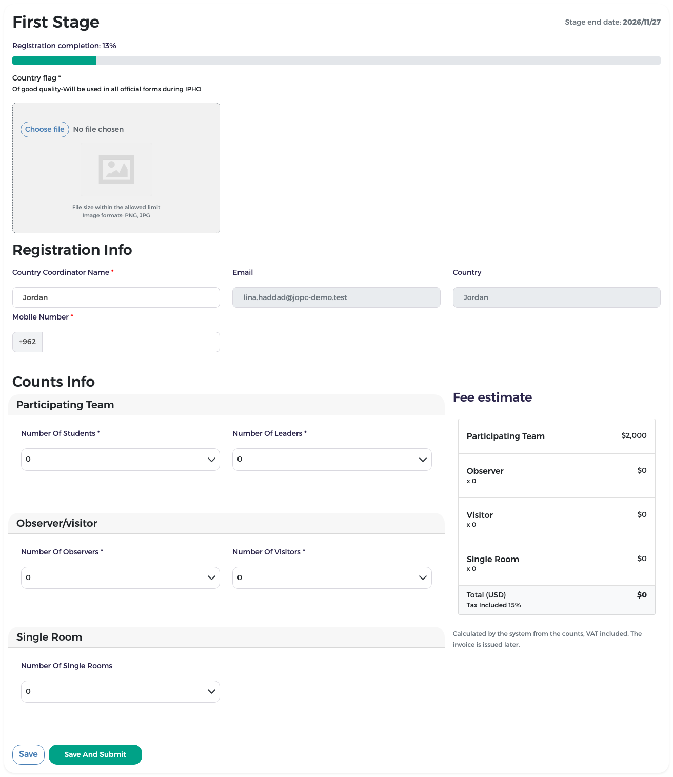Click the Observer row in fee estimate
The height and width of the screenshot is (777, 673).
(x=557, y=475)
